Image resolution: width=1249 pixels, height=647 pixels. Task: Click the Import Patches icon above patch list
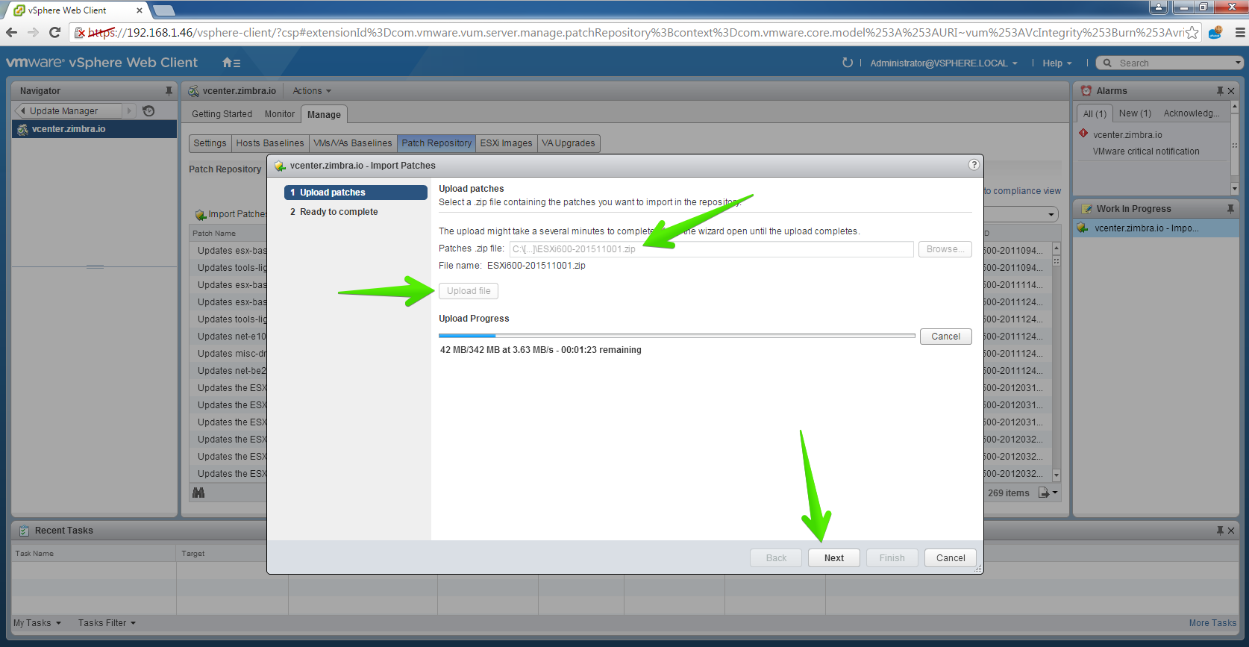[x=200, y=215]
